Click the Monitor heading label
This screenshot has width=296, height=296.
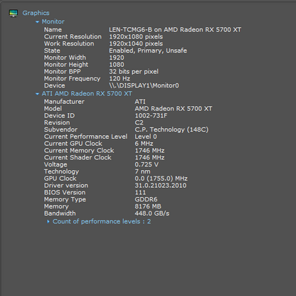pyautogui.click(x=53, y=21)
